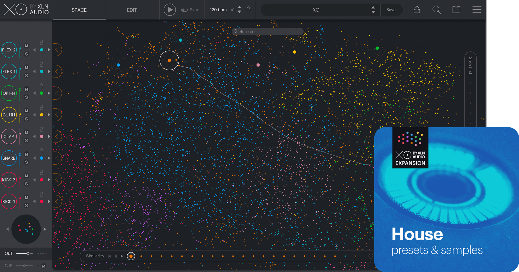Open the EDIT tab
Screen dimensions: 519x272
(x=132, y=10)
